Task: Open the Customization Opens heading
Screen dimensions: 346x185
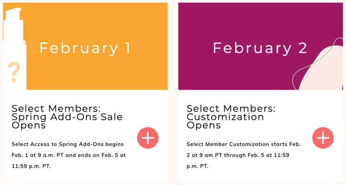Action: coord(231,117)
